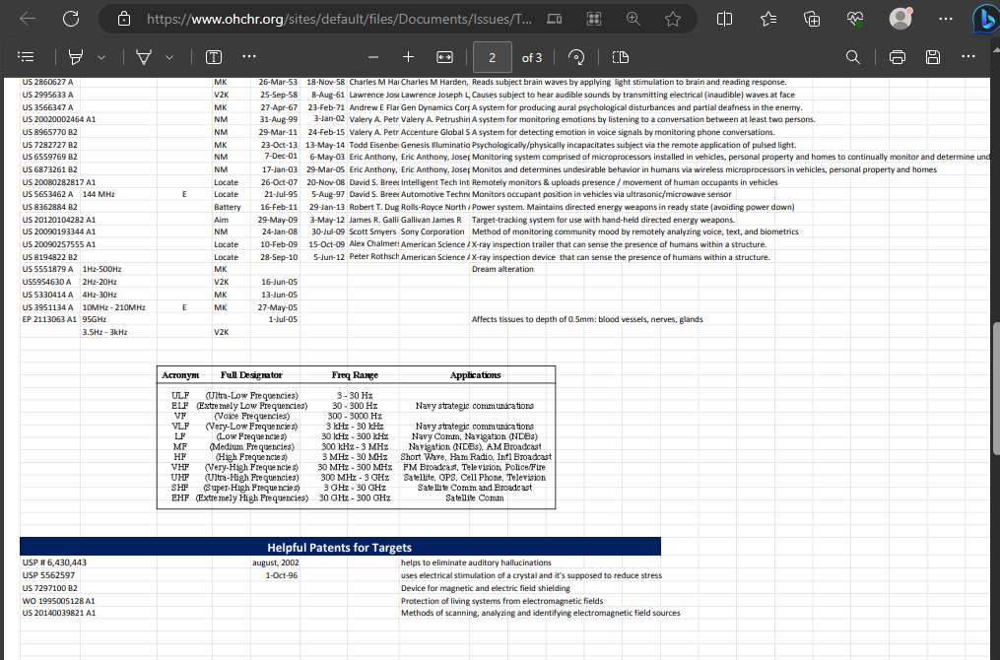Select patent number US 7297100 B2
This screenshot has width=1000, height=660.
(x=49, y=588)
